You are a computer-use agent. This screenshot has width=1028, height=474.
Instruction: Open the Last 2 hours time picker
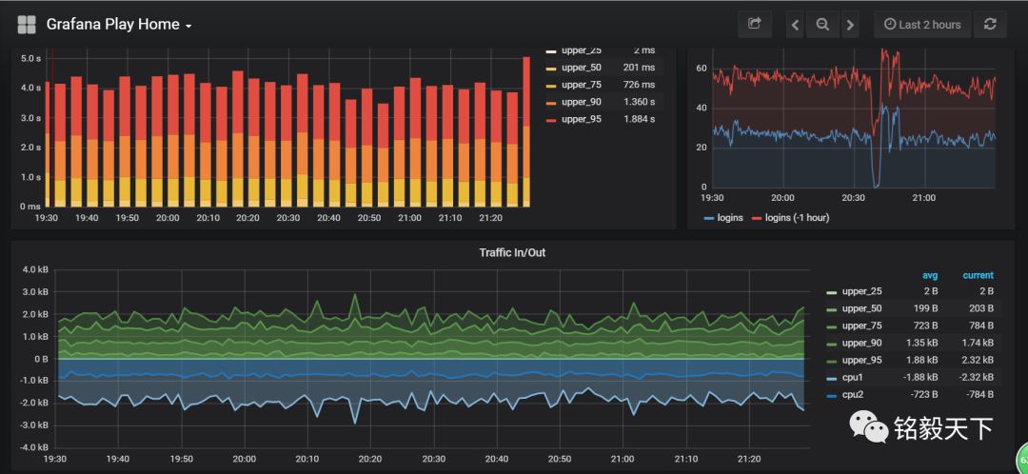(923, 24)
